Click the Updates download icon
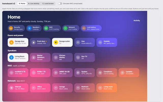 tap(122, 73)
